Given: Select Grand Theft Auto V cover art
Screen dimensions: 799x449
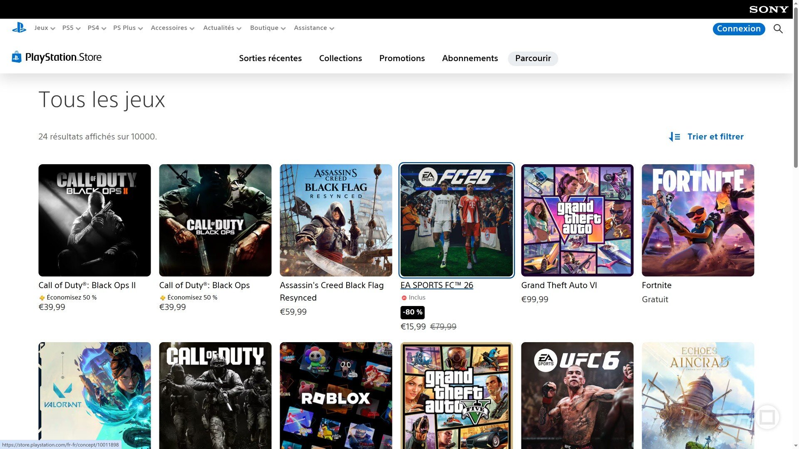Looking at the screenshot, I should tap(457, 395).
